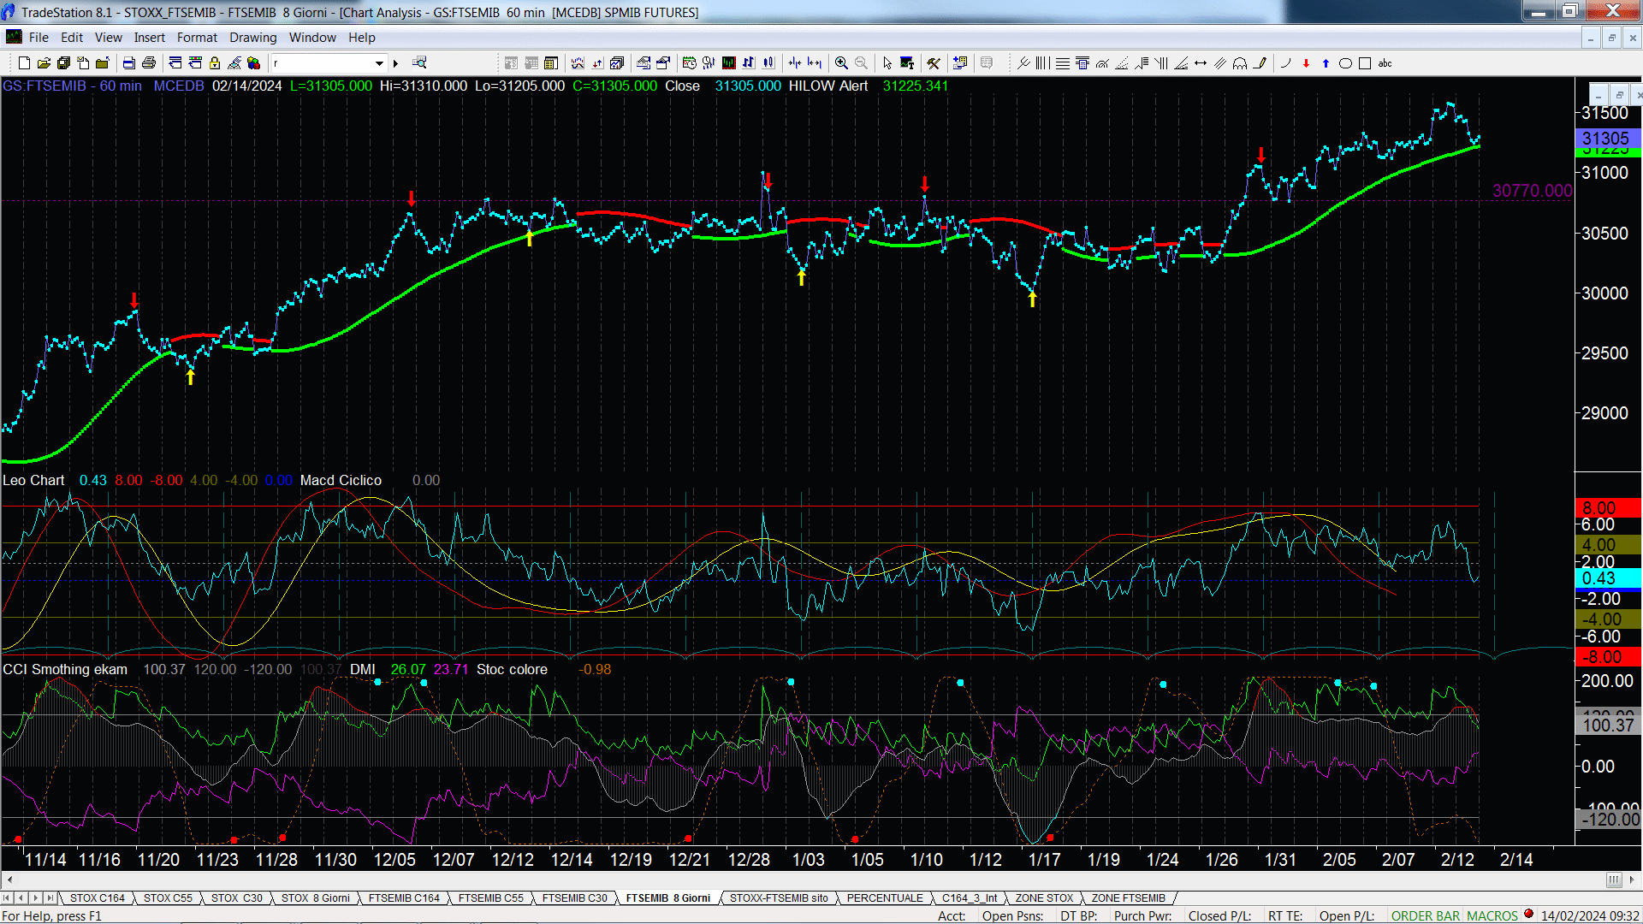
Task: Click the first-tab navigation arrow
Action: [x=7, y=898]
